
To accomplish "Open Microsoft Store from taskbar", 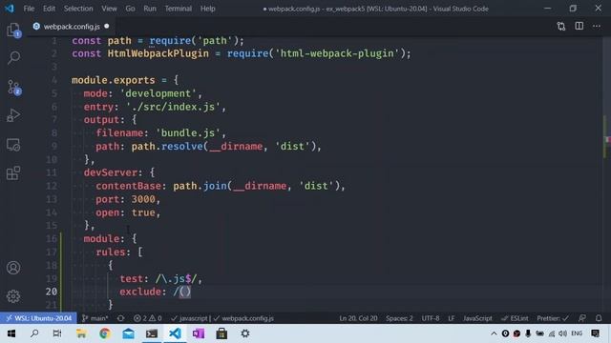I will 221,333.
